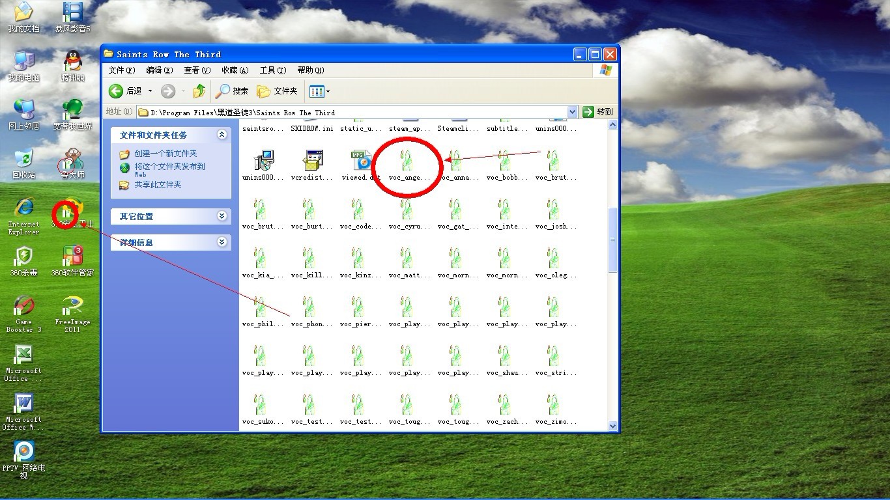Click the subtitle... file name
The width and height of the screenshot is (890, 500).
(x=508, y=129)
